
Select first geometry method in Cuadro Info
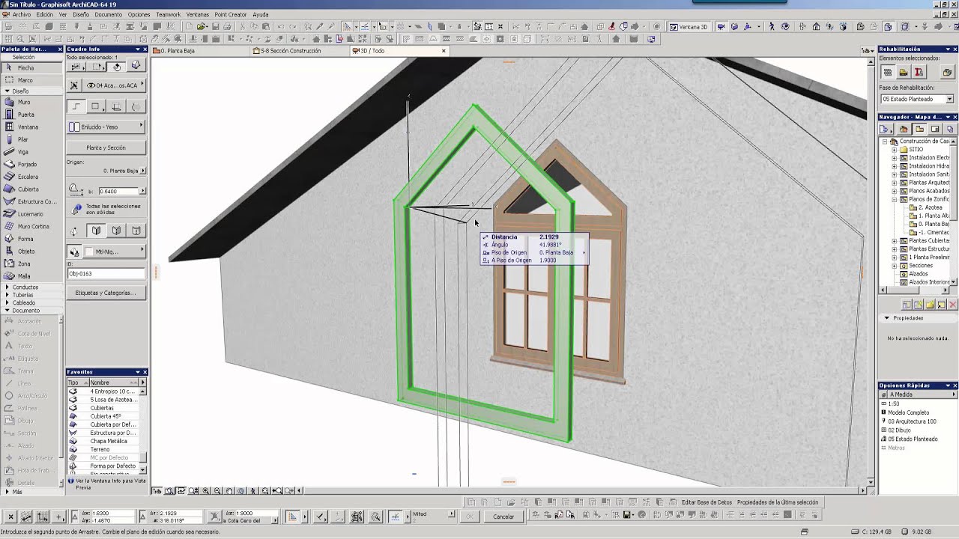pos(76,106)
